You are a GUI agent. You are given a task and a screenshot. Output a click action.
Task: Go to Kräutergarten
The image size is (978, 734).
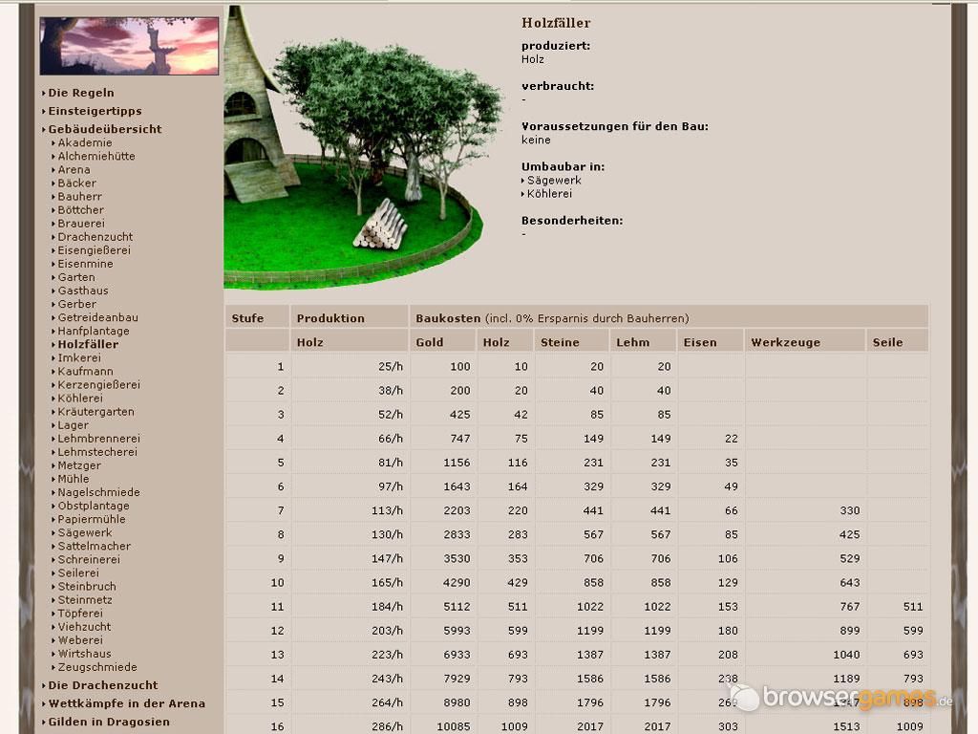[96, 412]
